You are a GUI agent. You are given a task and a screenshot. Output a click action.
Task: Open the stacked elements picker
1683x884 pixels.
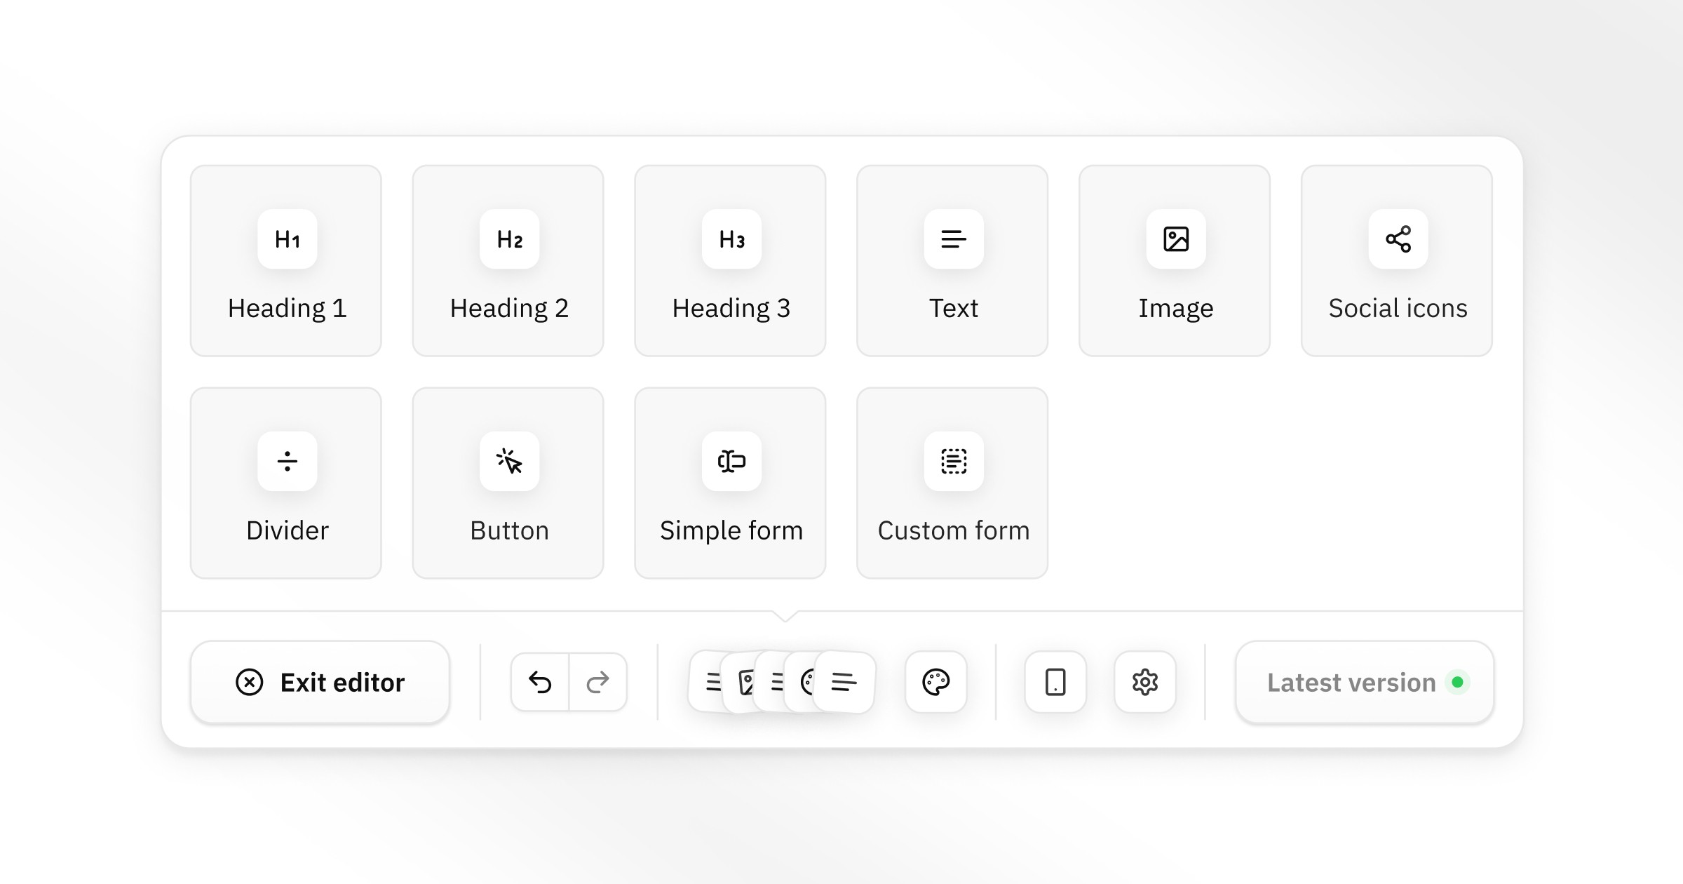click(x=782, y=682)
